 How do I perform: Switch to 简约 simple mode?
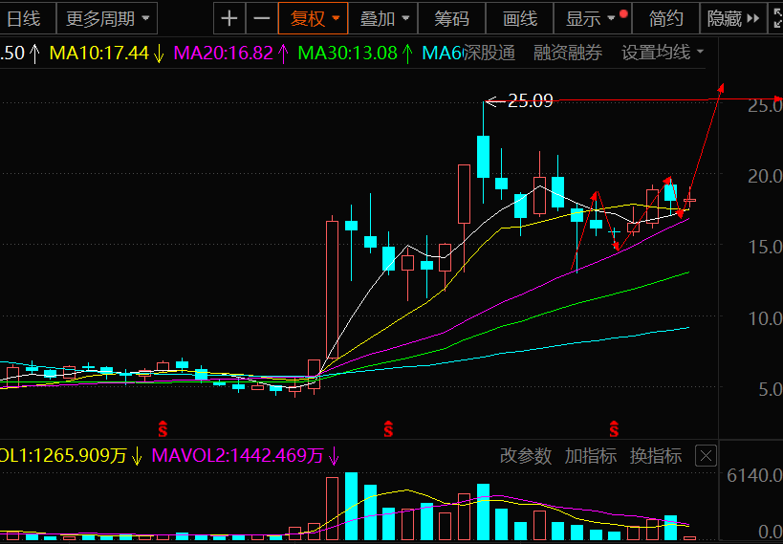666,19
